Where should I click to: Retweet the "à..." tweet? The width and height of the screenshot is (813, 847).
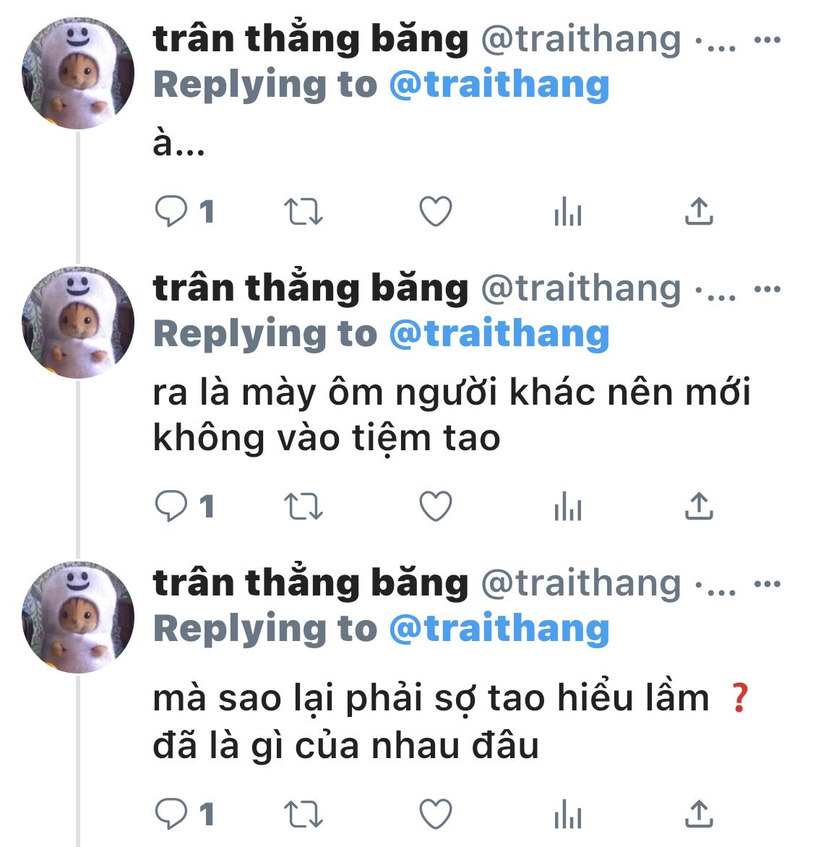(x=303, y=211)
